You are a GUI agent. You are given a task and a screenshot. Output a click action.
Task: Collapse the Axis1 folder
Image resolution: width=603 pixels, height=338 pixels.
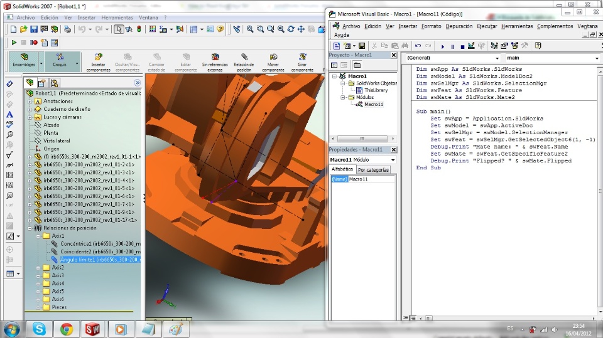(x=38, y=236)
